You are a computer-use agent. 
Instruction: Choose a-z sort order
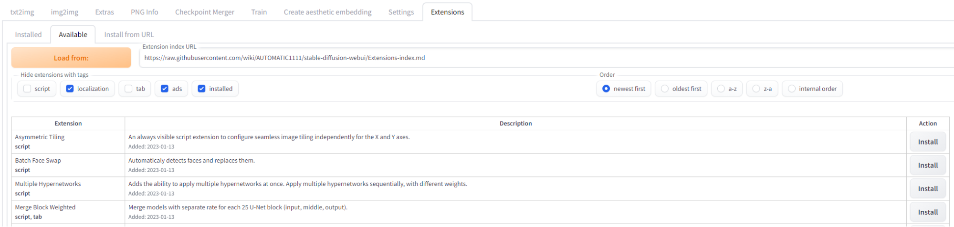721,89
